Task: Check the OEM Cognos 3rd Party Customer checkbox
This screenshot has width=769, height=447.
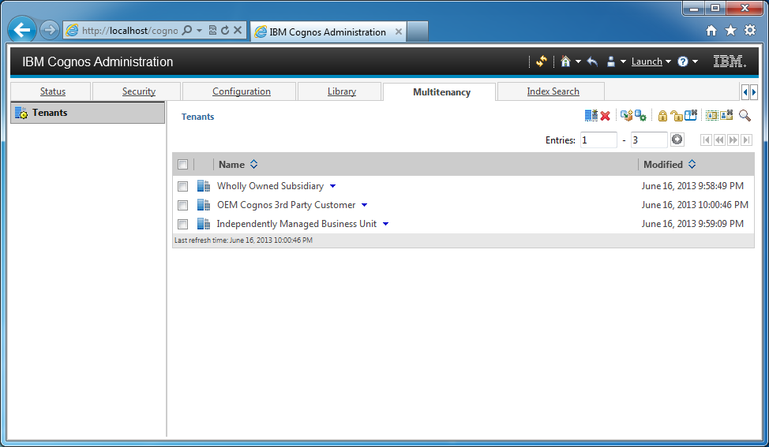Action: [x=183, y=205]
